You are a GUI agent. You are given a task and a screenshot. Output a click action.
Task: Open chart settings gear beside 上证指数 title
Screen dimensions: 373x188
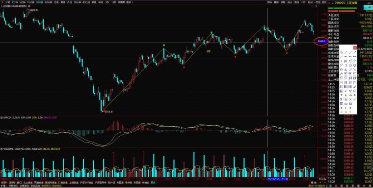29,6
